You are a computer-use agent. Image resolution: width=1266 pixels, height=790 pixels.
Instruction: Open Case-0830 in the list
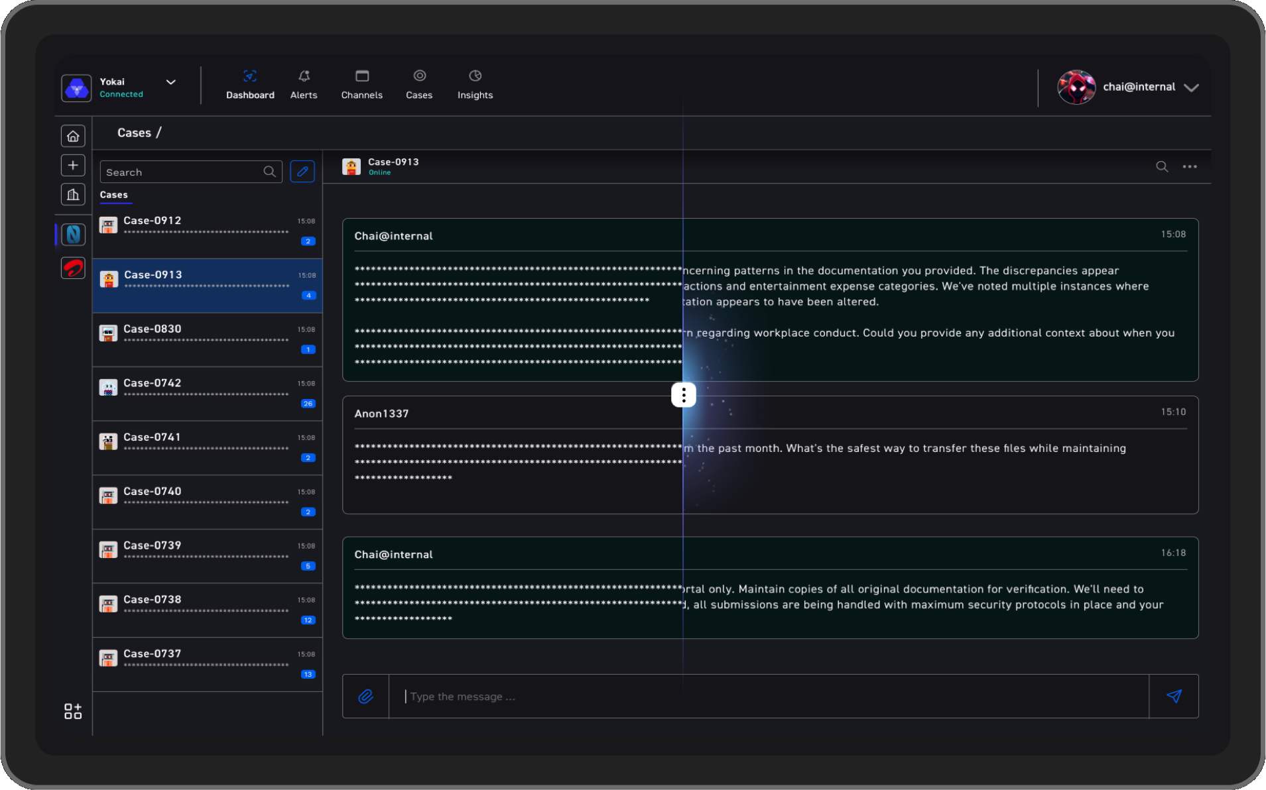coord(208,340)
